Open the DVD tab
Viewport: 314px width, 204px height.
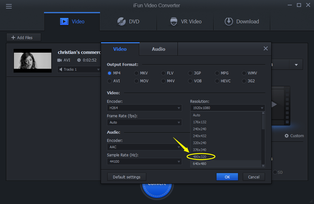tap(129, 21)
